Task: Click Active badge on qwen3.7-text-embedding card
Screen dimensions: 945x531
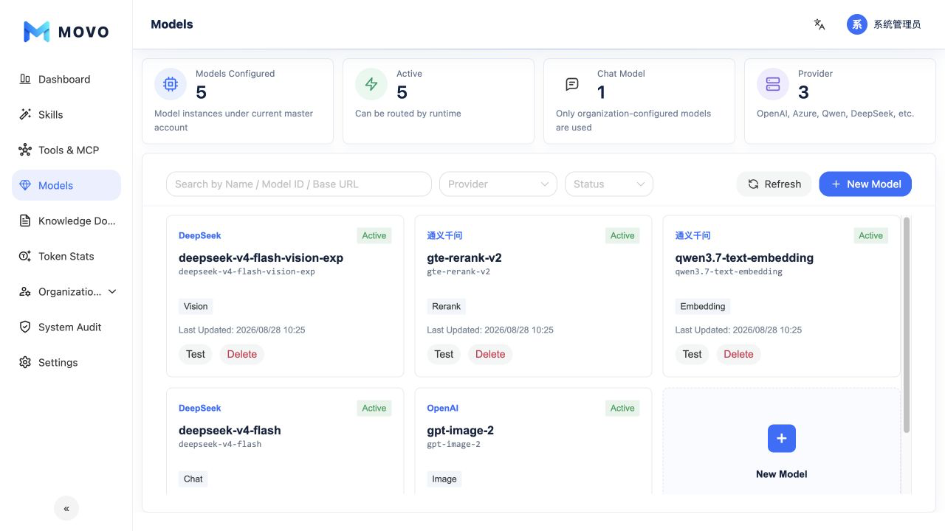Action: [x=871, y=236]
